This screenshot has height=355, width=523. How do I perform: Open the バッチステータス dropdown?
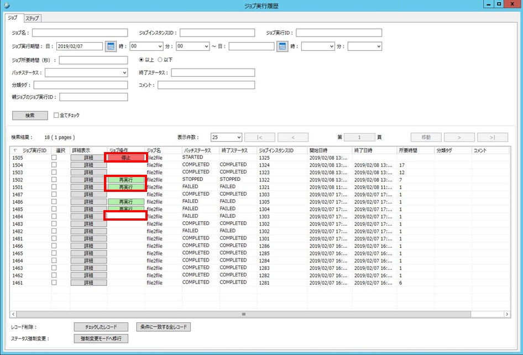tap(86, 72)
